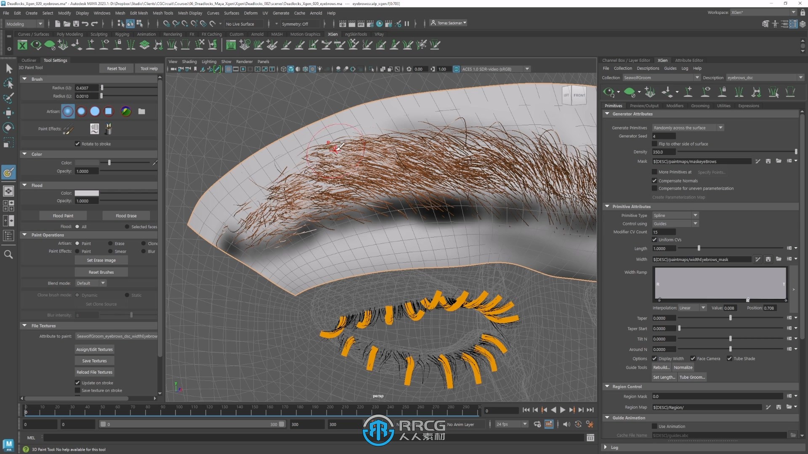Select the Lasso selection tool
This screenshot has width=808, height=454.
click(x=9, y=83)
